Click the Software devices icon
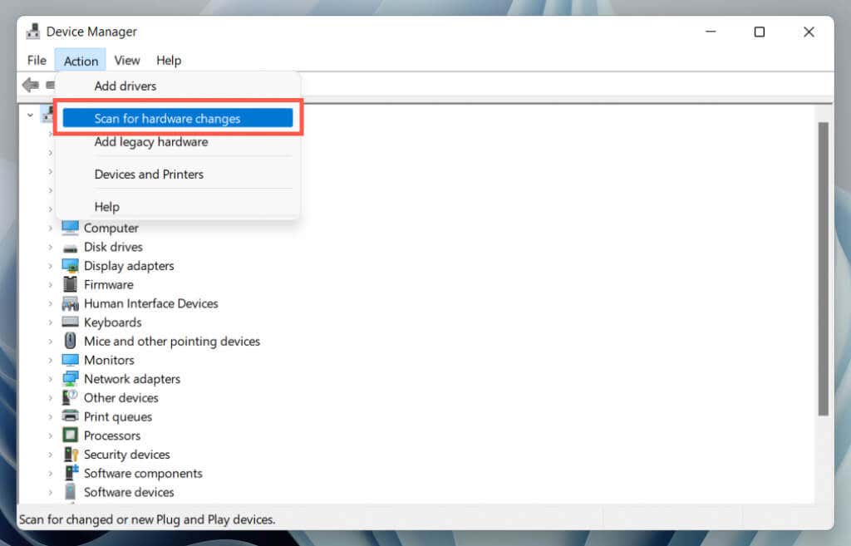Viewport: 851px width, 546px height. point(70,492)
